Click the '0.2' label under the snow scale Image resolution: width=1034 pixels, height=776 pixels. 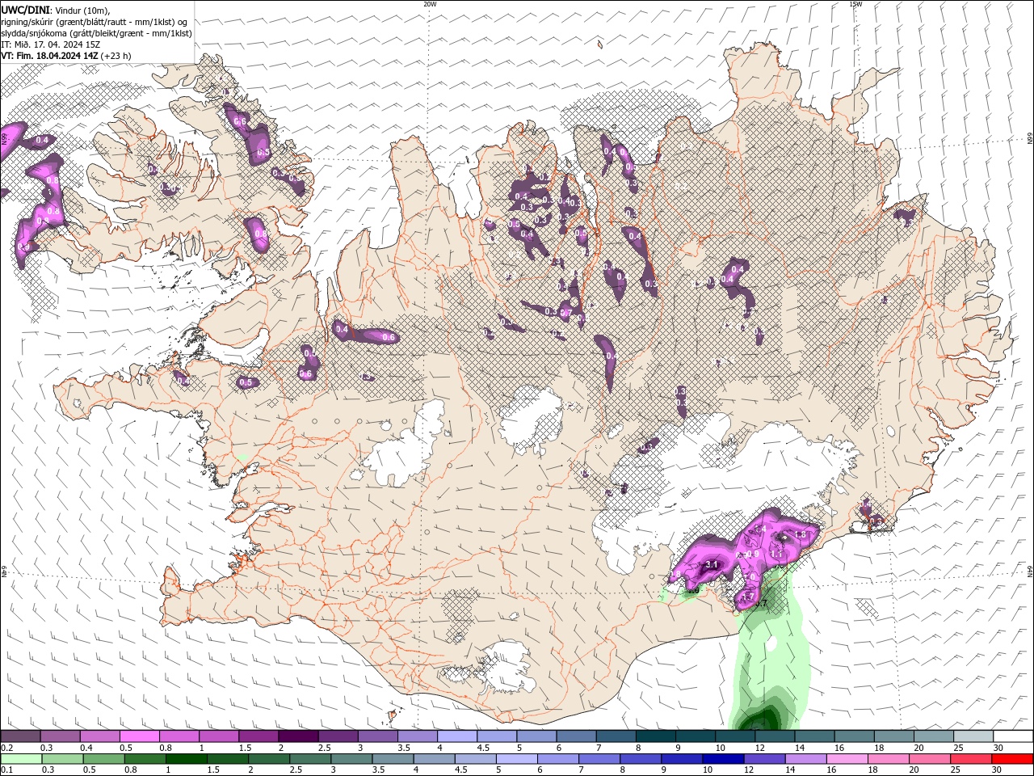(6, 748)
